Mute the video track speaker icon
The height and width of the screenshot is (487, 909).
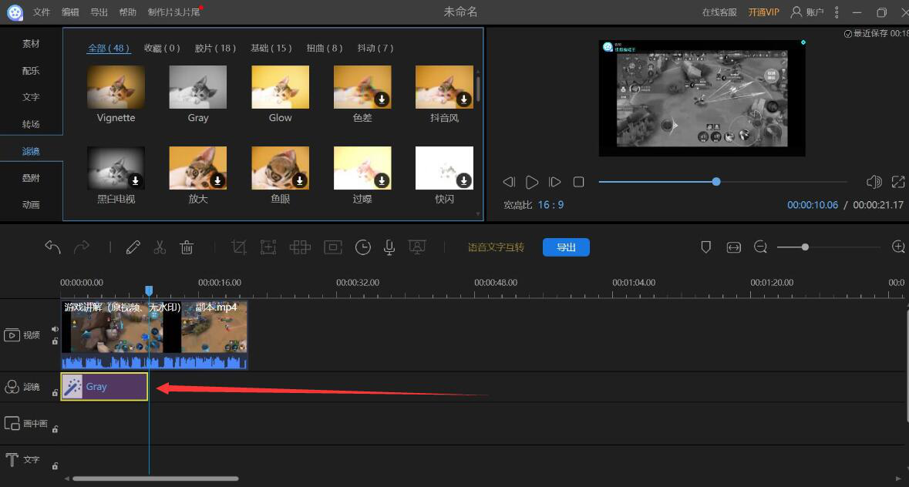pyautogui.click(x=55, y=329)
